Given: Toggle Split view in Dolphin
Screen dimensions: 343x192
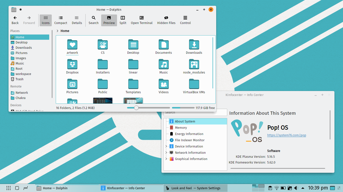Looking at the screenshot, I should coord(123,20).
